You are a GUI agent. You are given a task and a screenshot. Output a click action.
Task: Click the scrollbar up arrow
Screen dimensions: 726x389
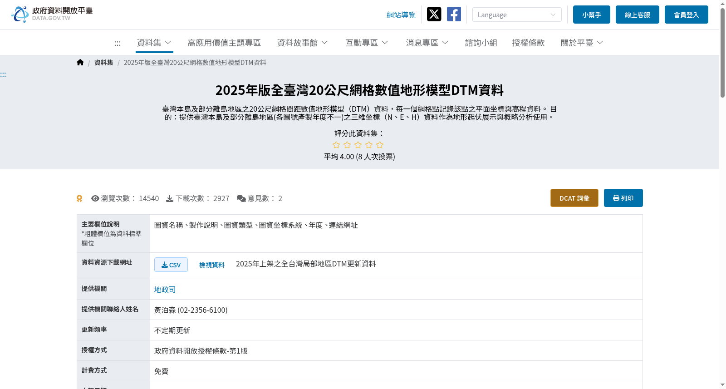[722, 3]
